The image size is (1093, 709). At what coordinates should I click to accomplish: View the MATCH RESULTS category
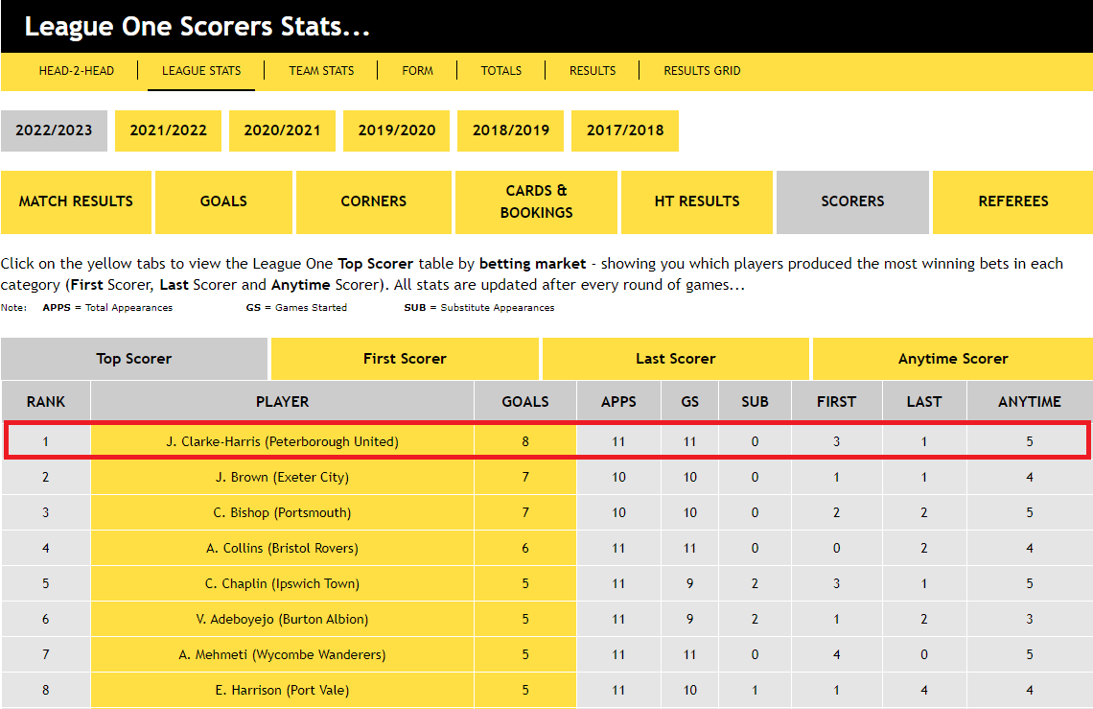[x=76, y=201]
